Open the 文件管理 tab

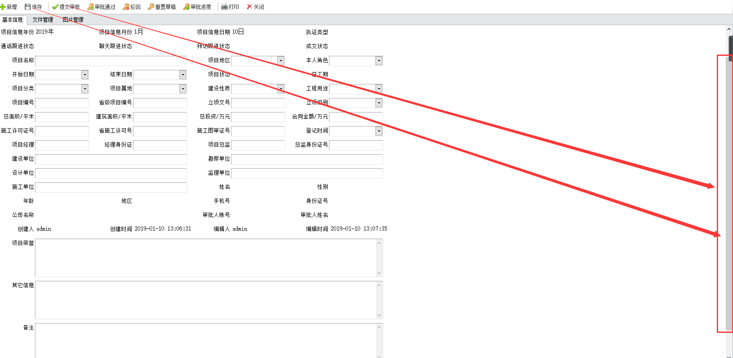tap(43, 20)
